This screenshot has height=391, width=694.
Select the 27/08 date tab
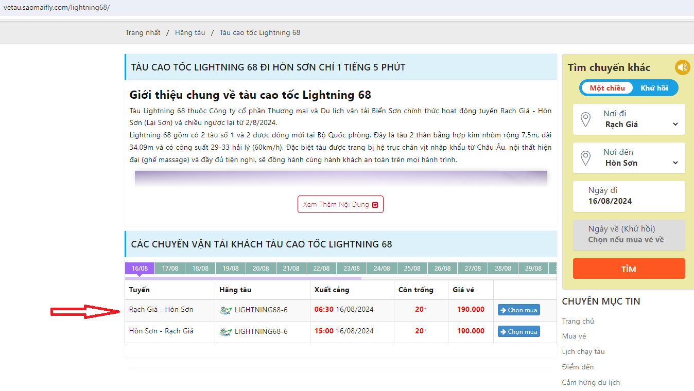[x=473, y=269]
